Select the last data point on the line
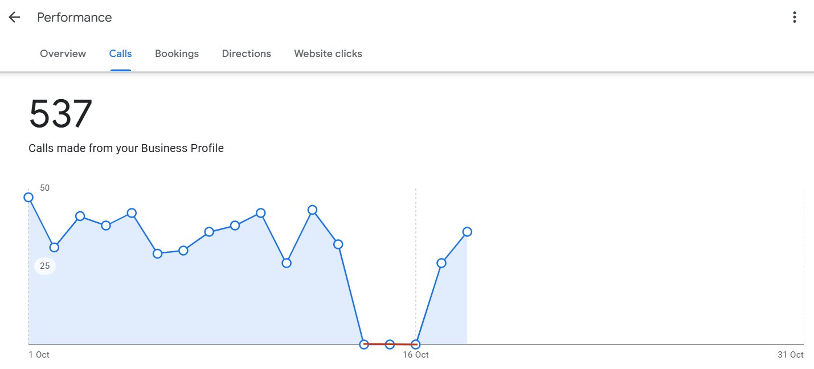Image resolution: width=814 pixels, height=369 pixels. point(467,232)
